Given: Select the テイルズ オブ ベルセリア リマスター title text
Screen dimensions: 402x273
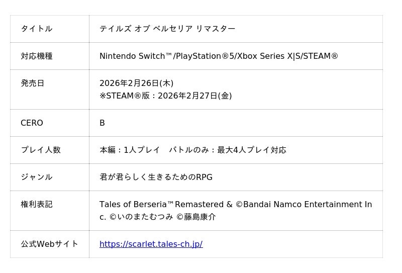Looking at the screenshot, I should pyautogui.click(x=167, y=29).
